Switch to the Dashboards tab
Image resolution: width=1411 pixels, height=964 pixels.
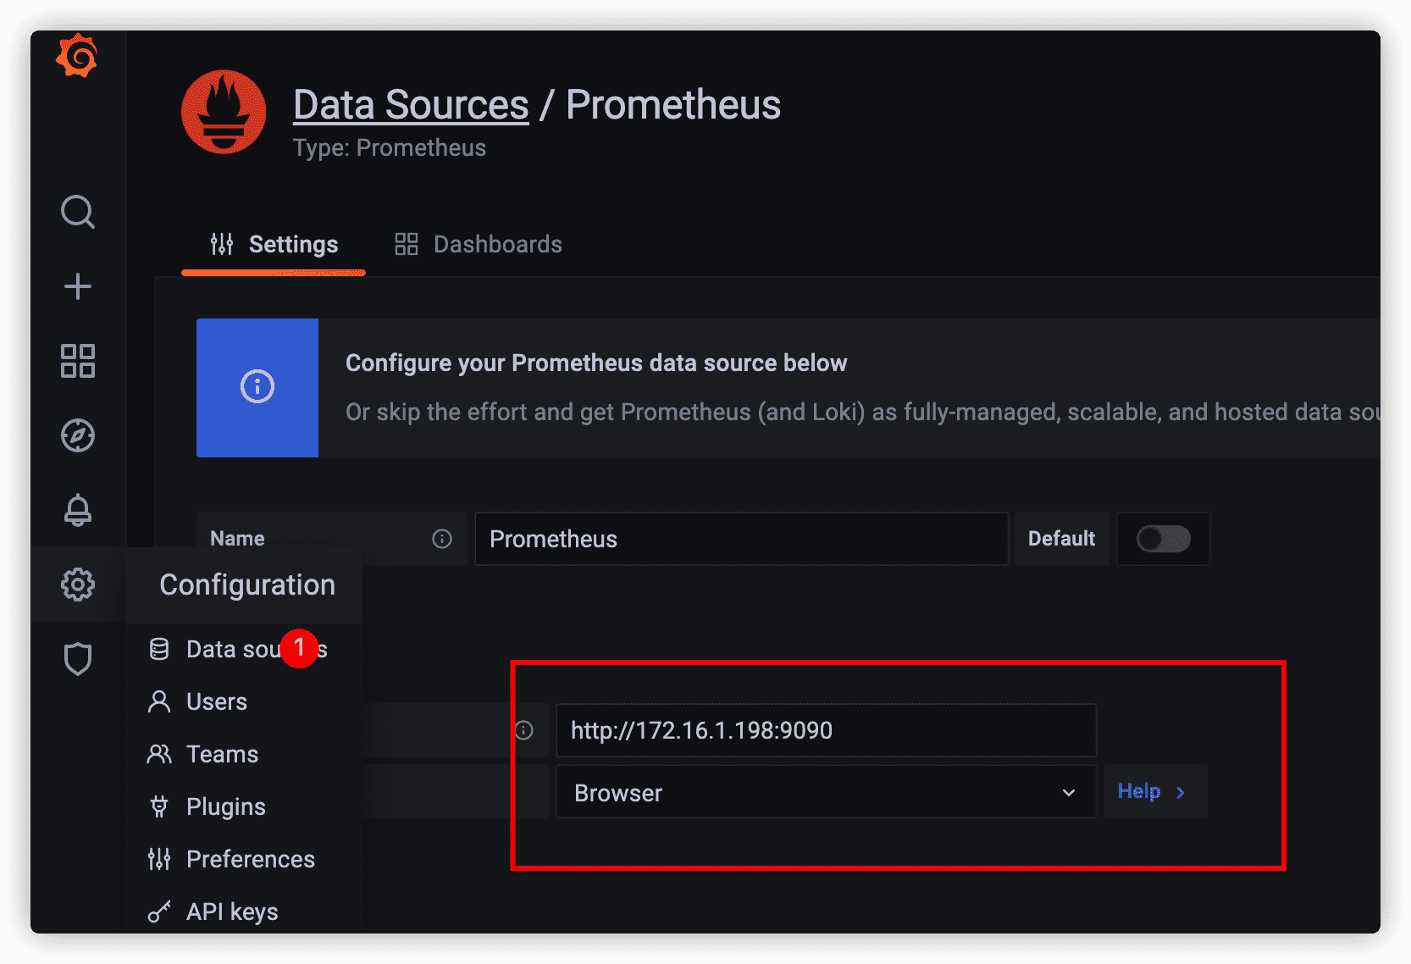pyautogui.click(x=479, y=245)
